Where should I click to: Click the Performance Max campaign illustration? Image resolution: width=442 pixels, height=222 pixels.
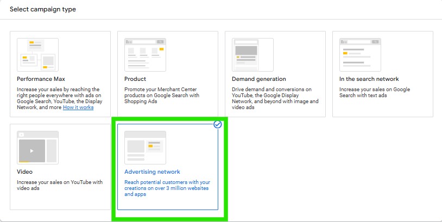tap(38, 55)
